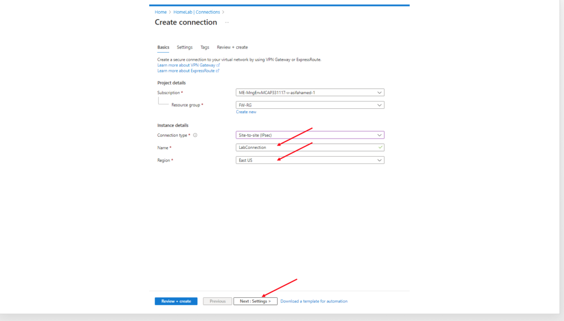Expand the Resource group dropdown showing FW-RG
Screen dimensions: 564x321
pyautogui.click(x=310, y=105)
